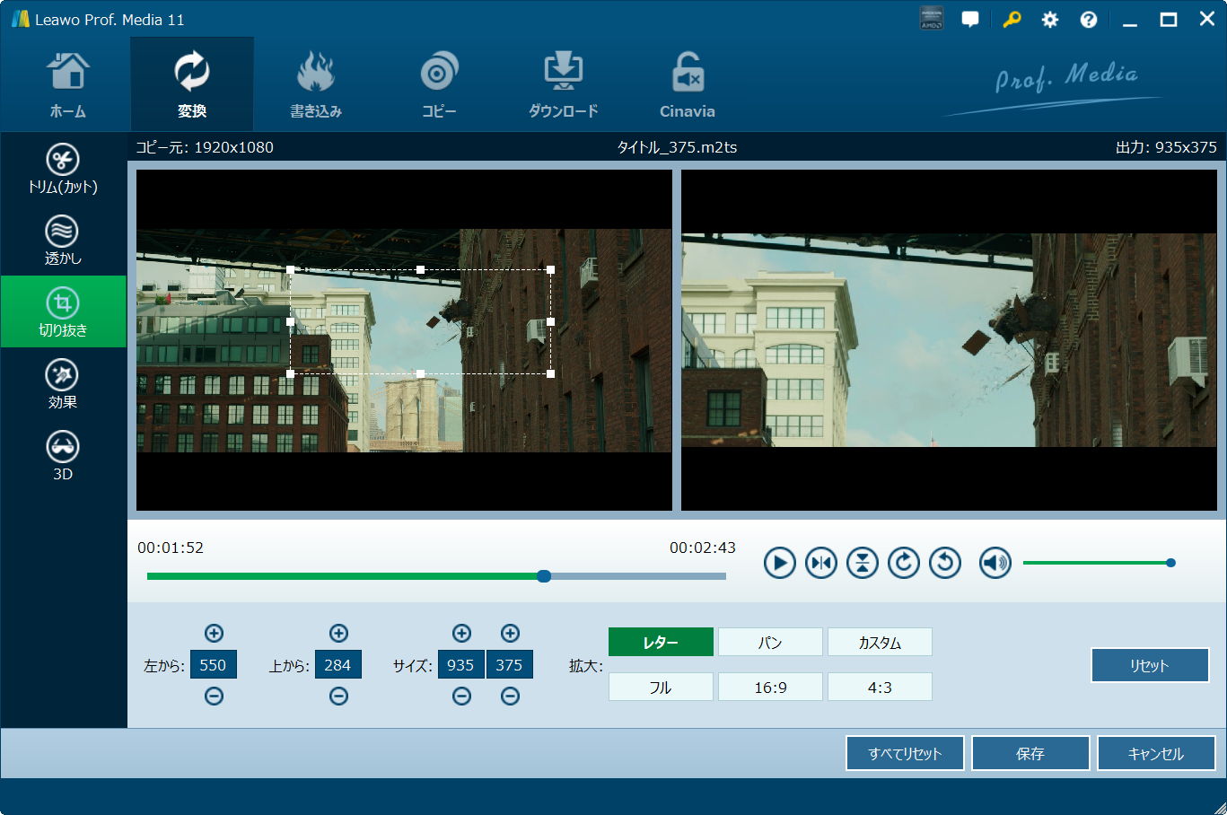Rotate video clockwise
1227x815 pixels.
[903, 563]
